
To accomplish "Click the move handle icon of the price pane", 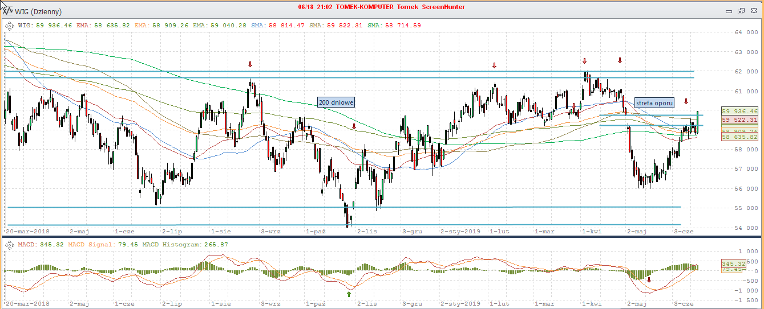I will [x=9, y=25].
